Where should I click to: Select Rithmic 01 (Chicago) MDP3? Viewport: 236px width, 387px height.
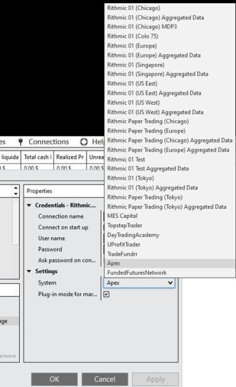tap(169, 27)
